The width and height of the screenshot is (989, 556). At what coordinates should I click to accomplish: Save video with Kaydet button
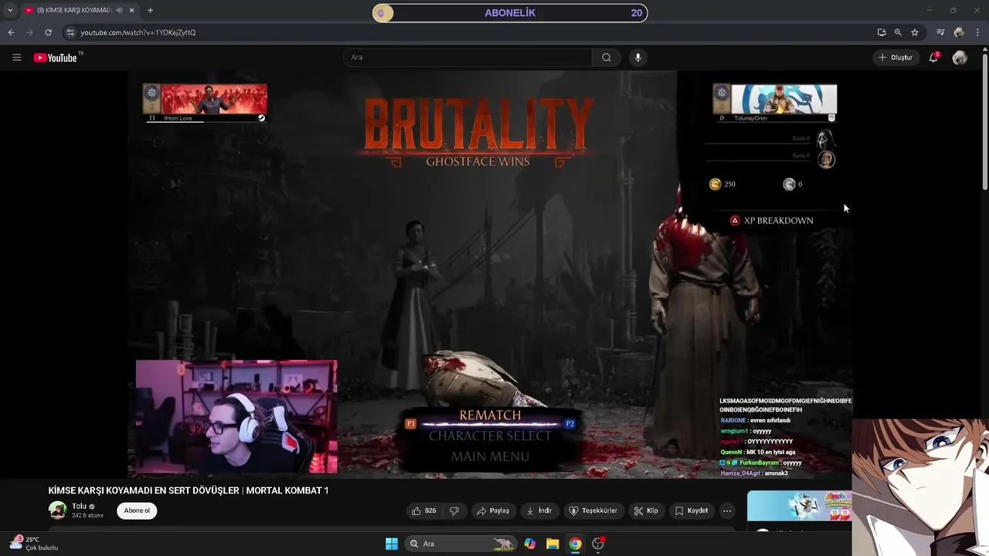[x=691, y=510]
